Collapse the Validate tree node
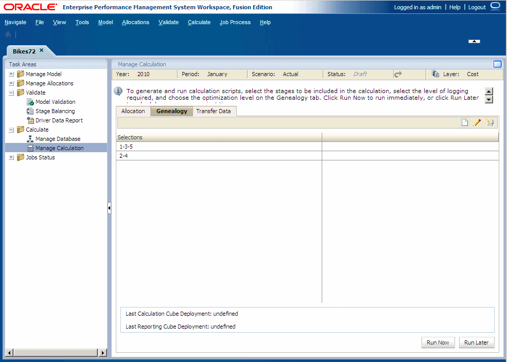 [11, 93]
